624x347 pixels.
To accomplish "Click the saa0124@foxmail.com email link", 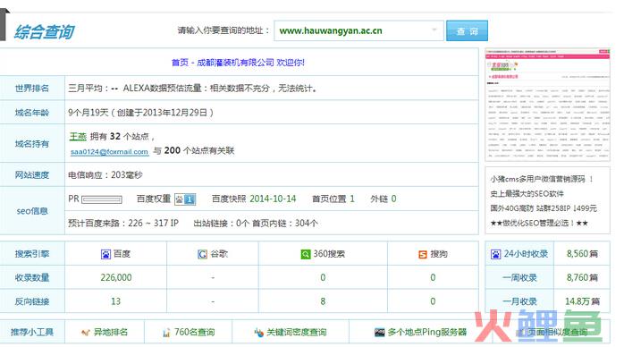I will click(x=109, y=152).
